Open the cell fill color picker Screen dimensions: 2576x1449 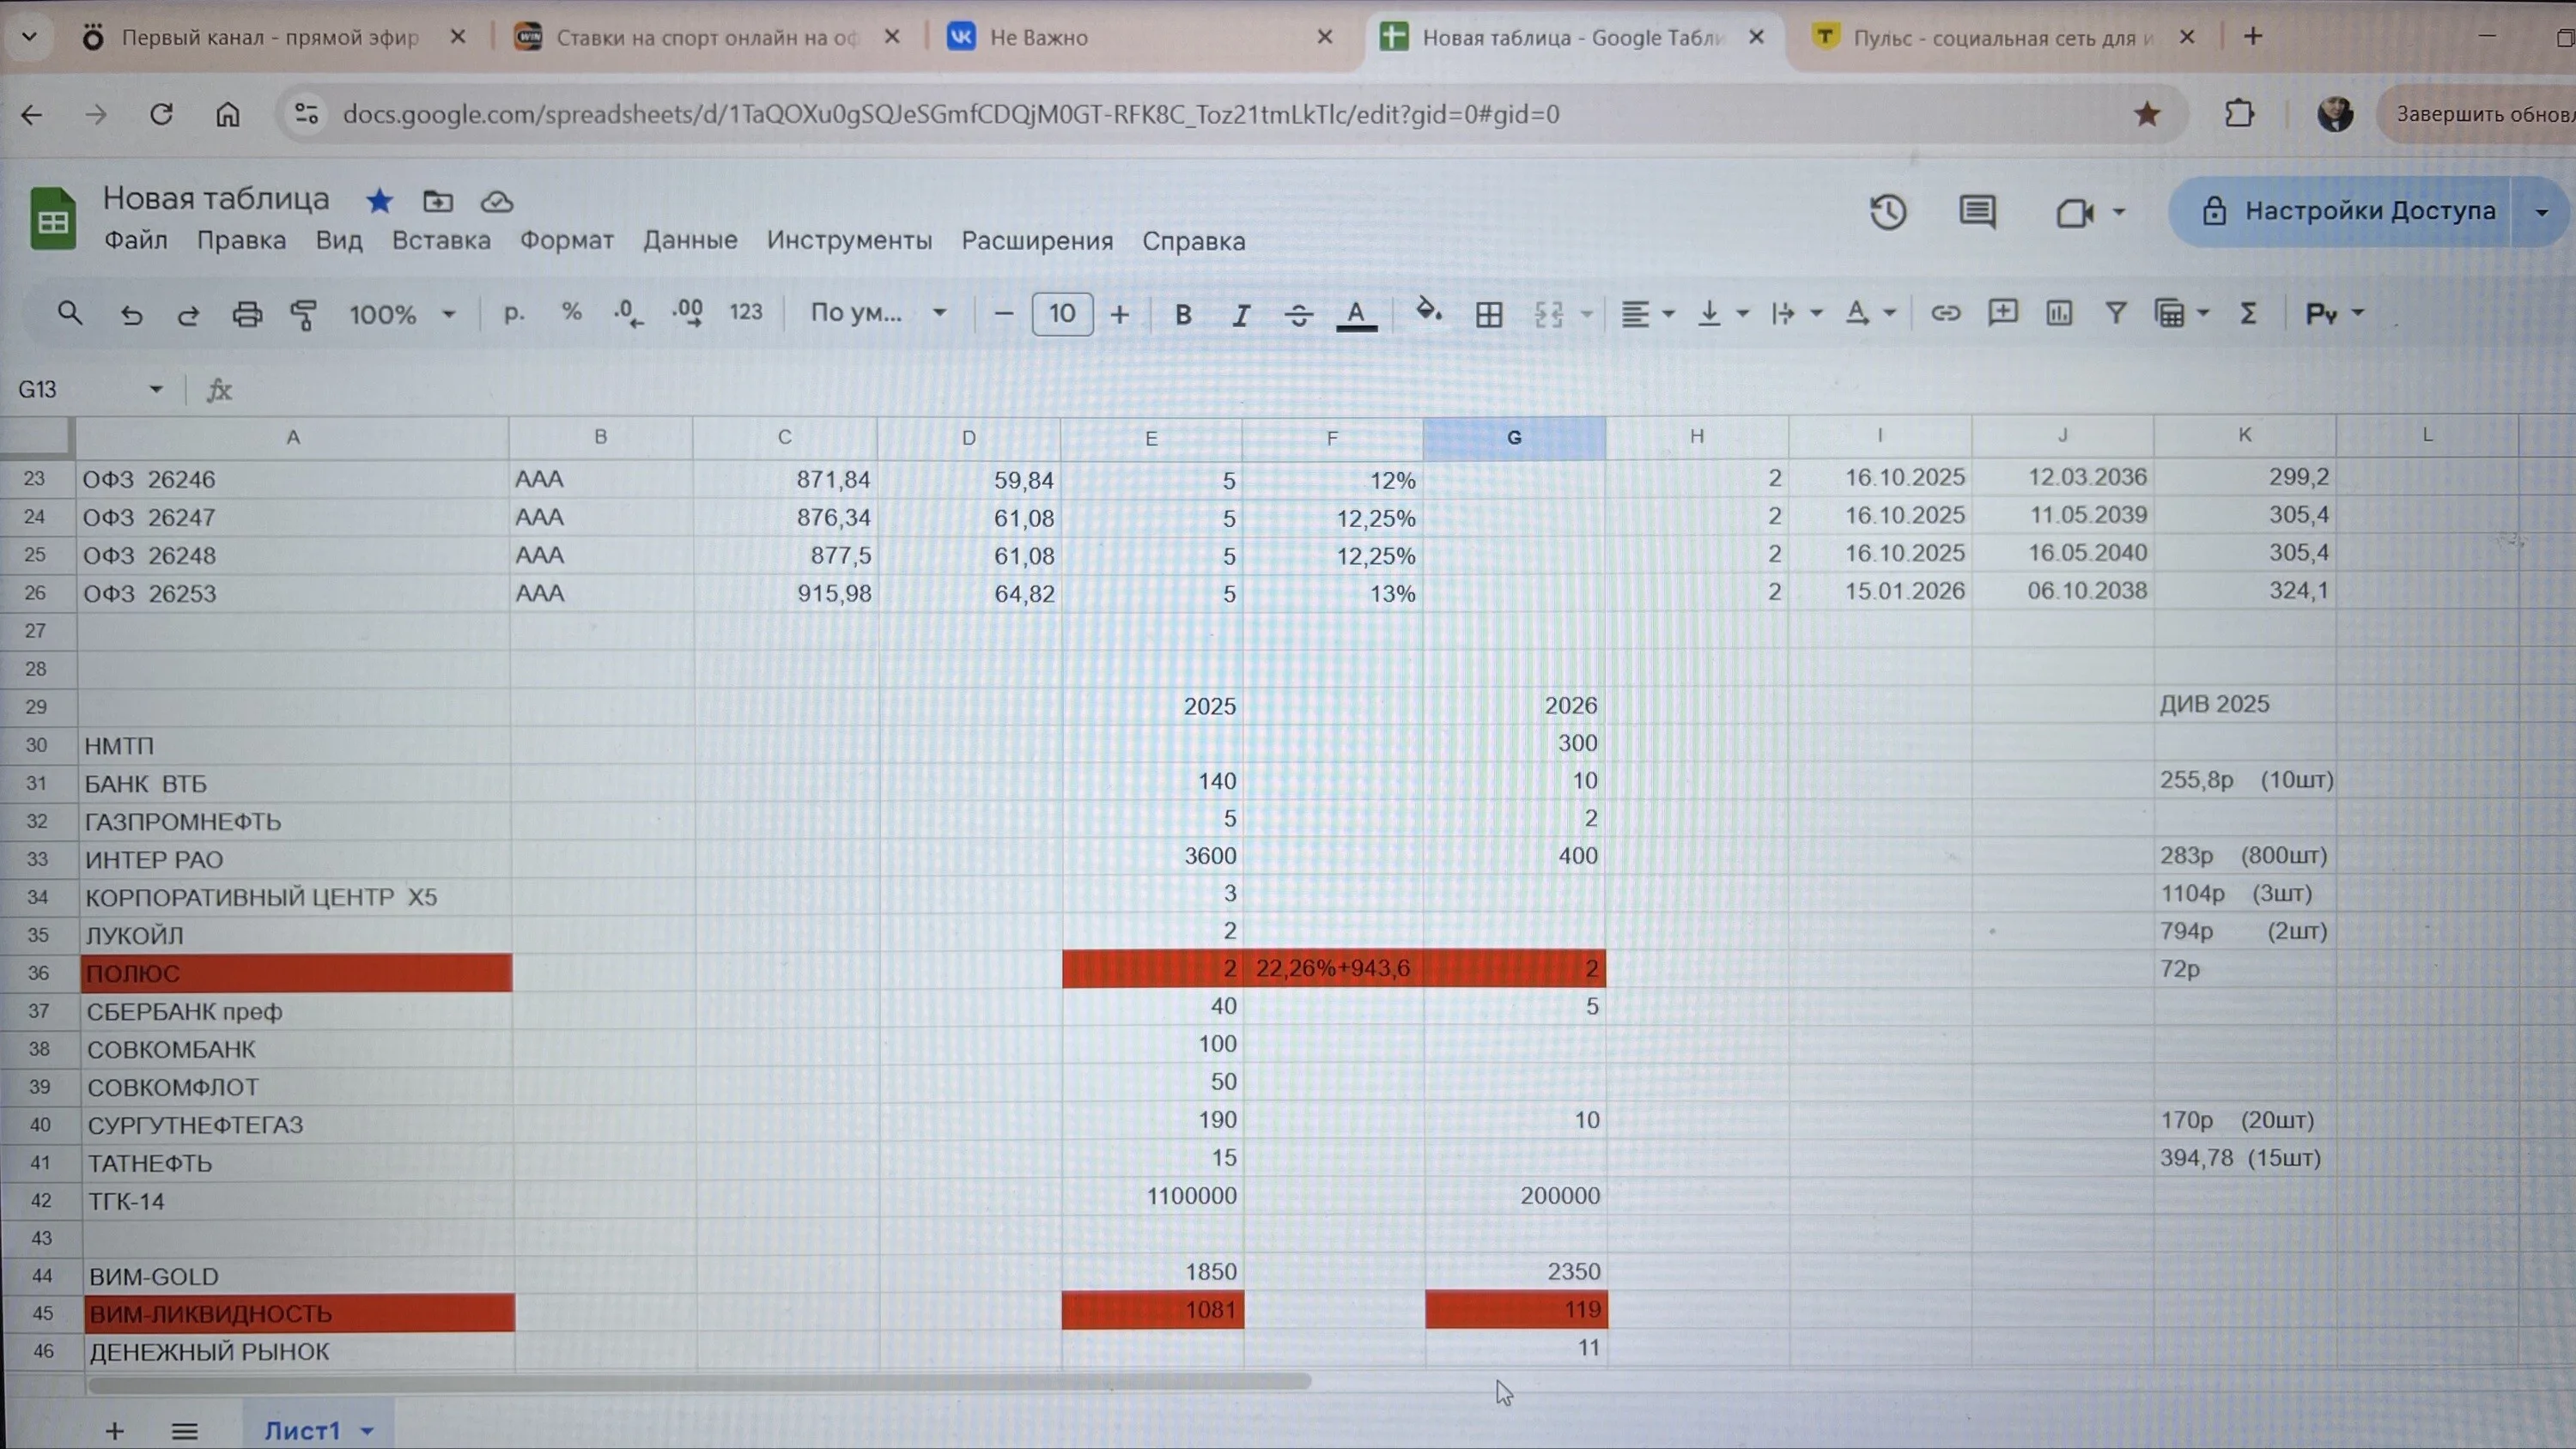(x=1429, y=312)
